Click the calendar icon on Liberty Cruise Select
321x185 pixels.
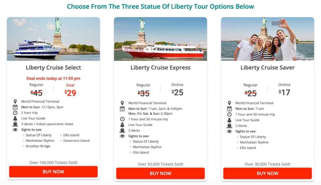click(x=16, y=108)
